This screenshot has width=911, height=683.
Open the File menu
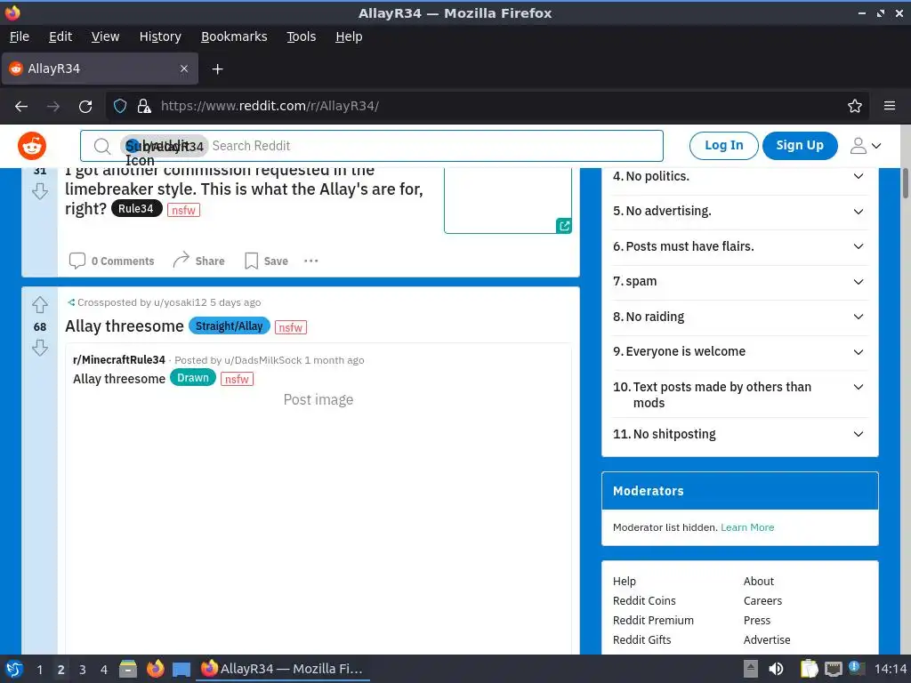20,36
